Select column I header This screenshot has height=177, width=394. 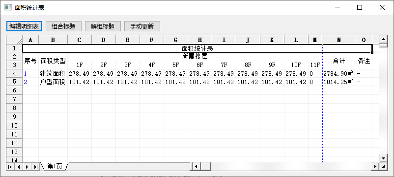(224, 40)
